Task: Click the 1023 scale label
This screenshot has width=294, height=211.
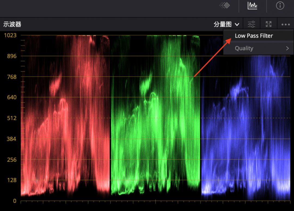Action: pos(10,35)
